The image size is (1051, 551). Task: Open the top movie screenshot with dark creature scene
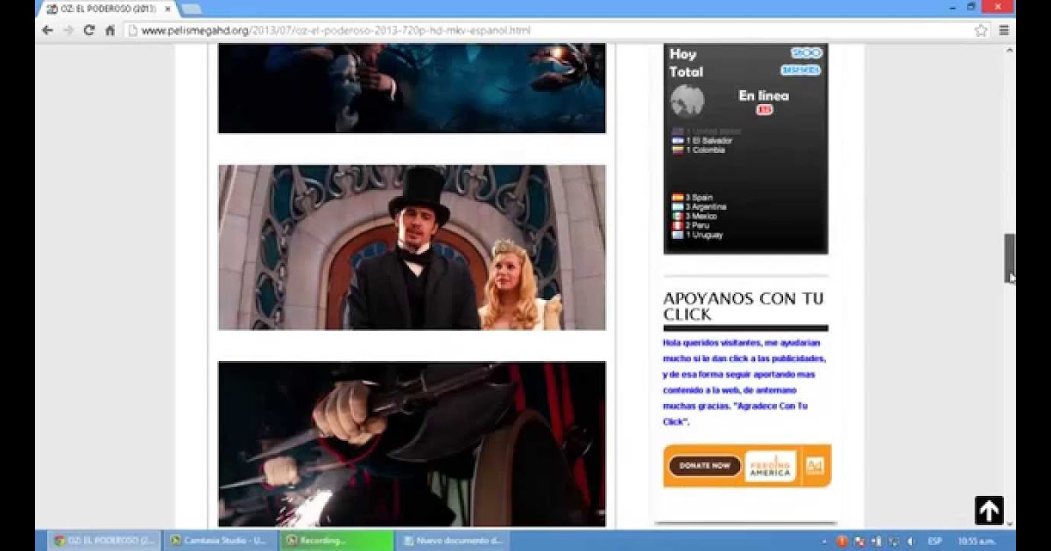point(412,88)
